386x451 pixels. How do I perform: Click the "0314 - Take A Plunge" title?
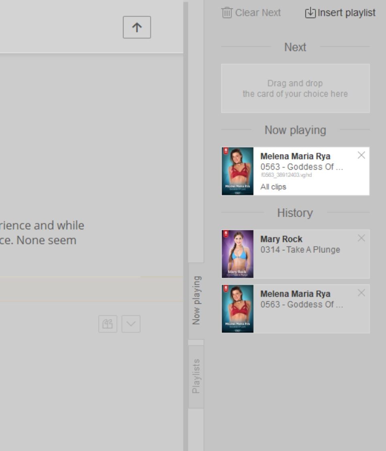300,250
